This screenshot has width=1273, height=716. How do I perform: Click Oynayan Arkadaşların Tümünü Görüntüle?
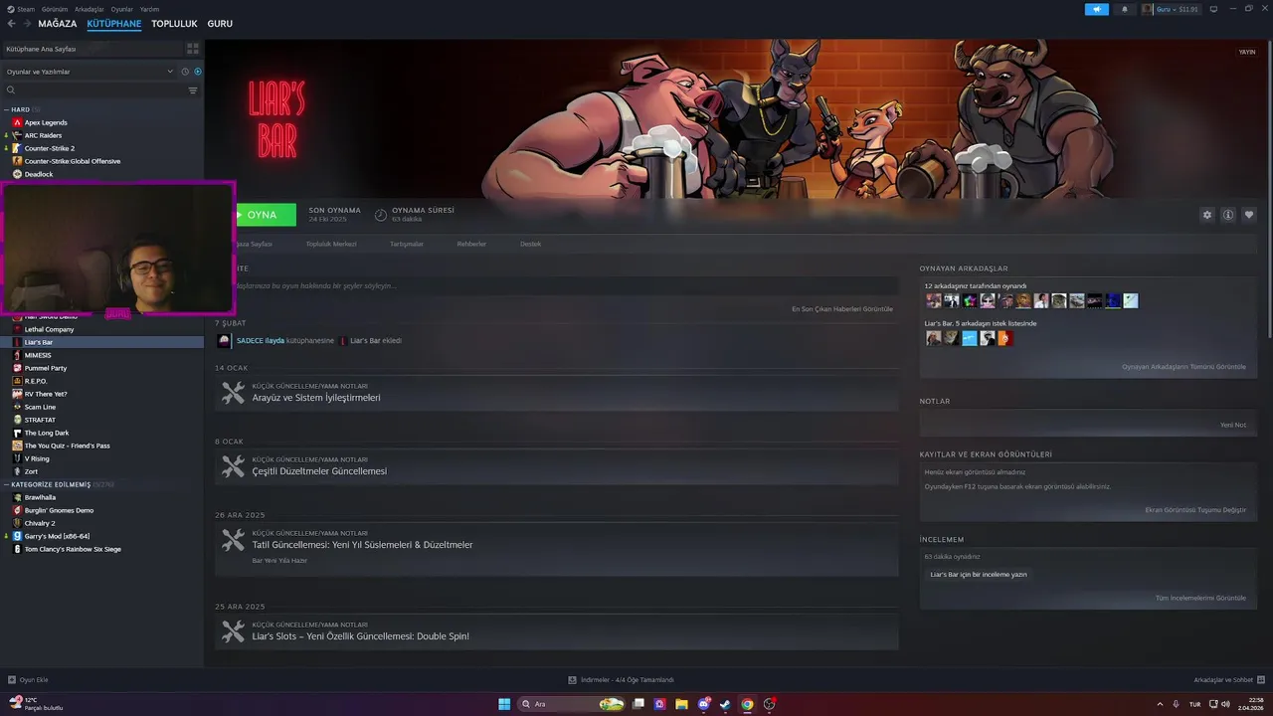1183,367
